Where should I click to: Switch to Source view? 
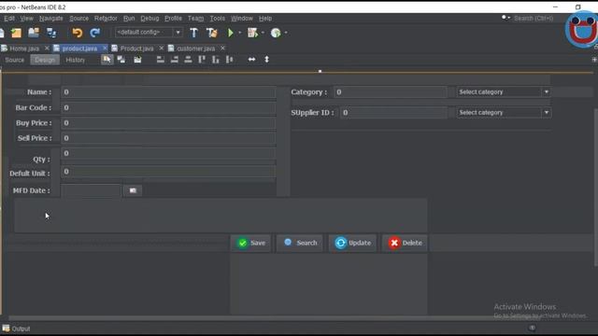pos(15,60)
